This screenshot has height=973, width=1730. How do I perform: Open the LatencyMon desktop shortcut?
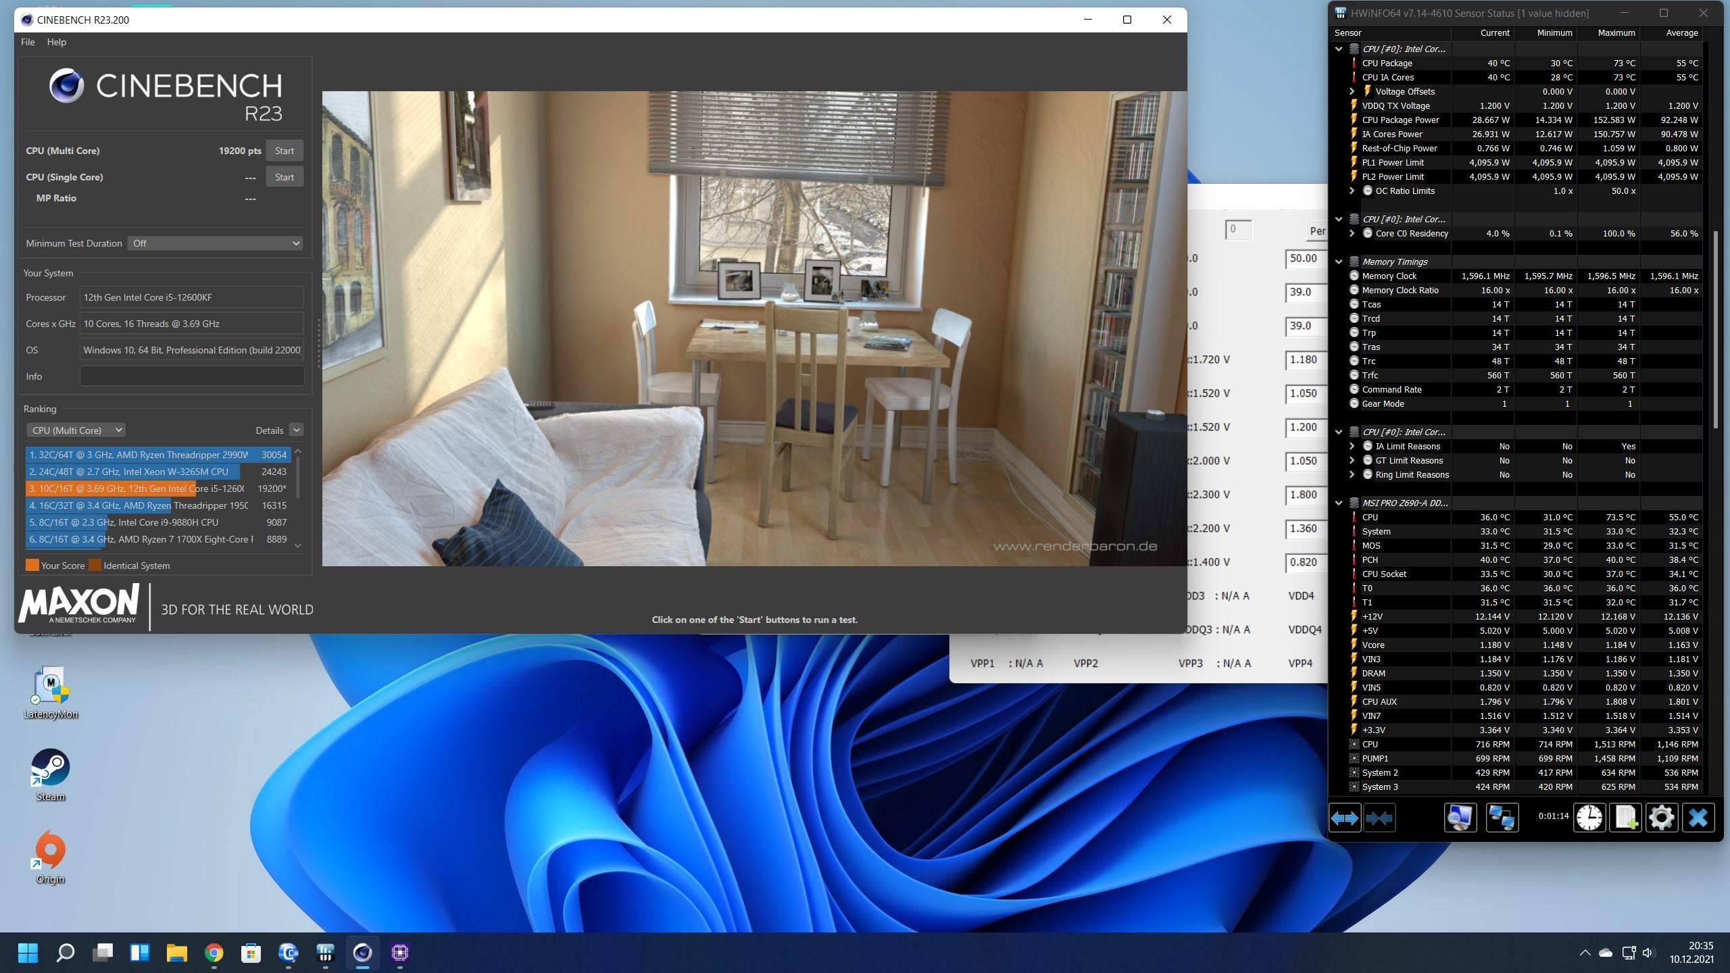pos(51,693)
